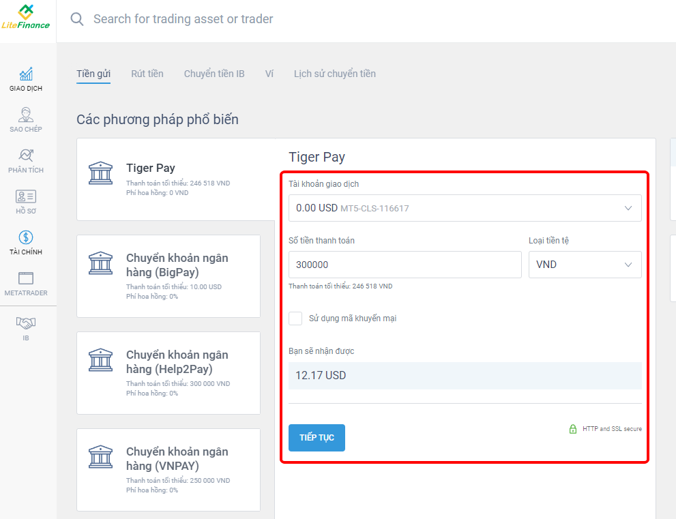Open the trading account dropdown MT5-CLS-116617
This screenshot has height=519, width=676.
tap(465, 208)
